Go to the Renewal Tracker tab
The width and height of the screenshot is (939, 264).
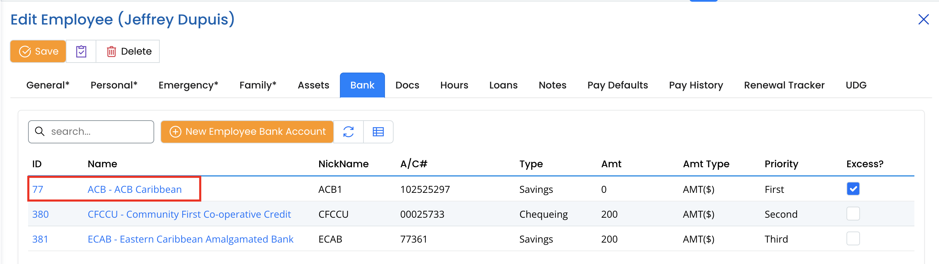[x=784, y=85]
